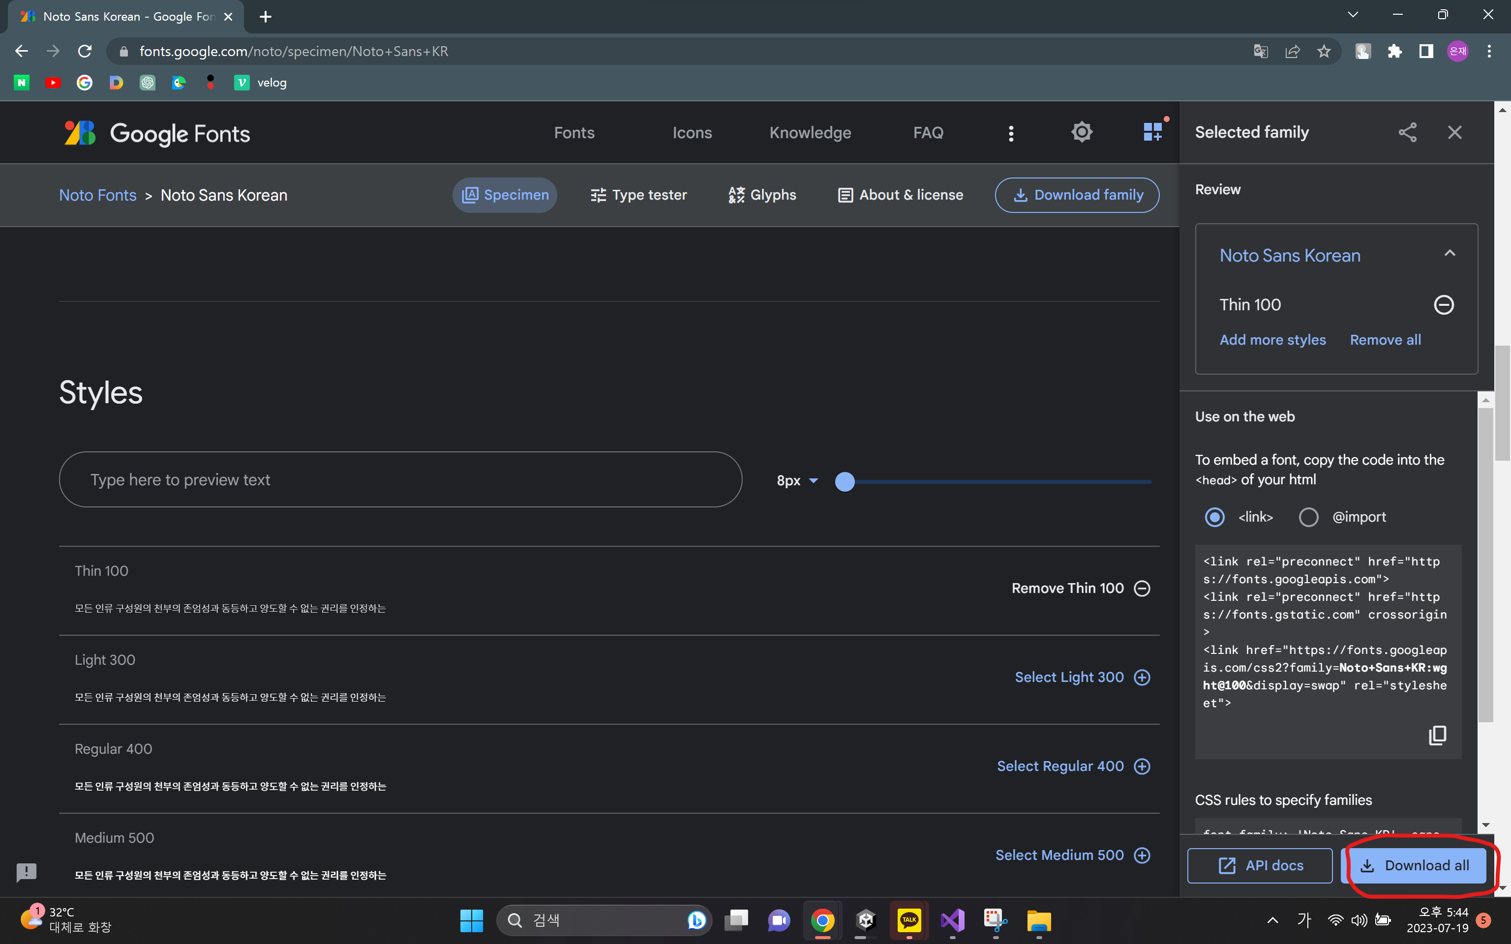This screenshot has width=1511, height=944.
Task: Open the velog bookmark
Action: [x=260, y=83]
